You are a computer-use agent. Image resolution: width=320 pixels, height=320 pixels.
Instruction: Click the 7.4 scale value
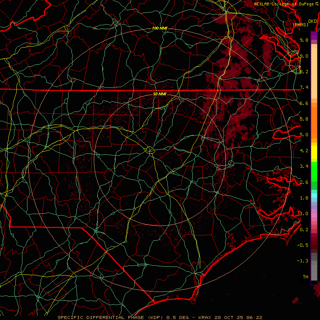pyautogui.click(x=304, y=87)
